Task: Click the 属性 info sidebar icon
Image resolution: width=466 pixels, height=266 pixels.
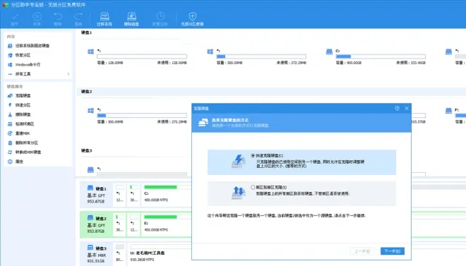Action: [10, 162]
